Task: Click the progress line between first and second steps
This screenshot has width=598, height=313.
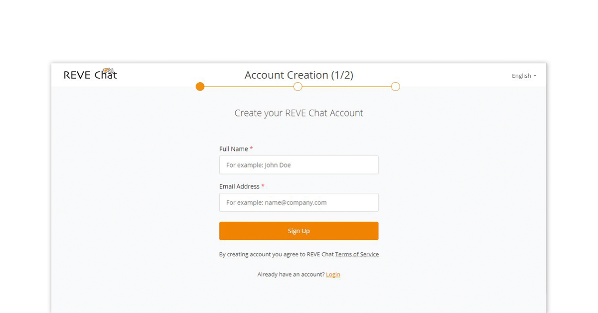Action: pyautogui.click(x=249, y=87)
